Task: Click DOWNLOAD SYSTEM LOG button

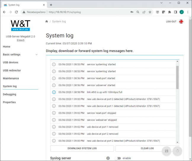Action: coord(82,148)
